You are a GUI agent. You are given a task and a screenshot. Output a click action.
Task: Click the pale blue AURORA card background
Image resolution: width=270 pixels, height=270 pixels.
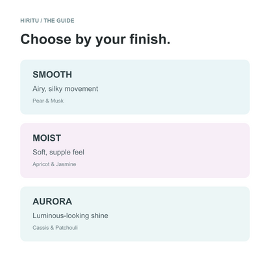[173, 214]
